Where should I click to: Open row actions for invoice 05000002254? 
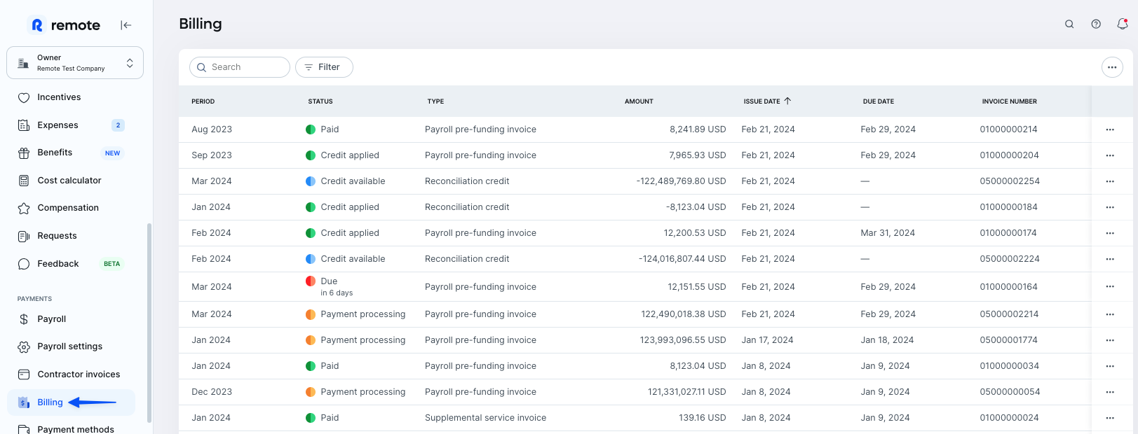coord(1110,181)
